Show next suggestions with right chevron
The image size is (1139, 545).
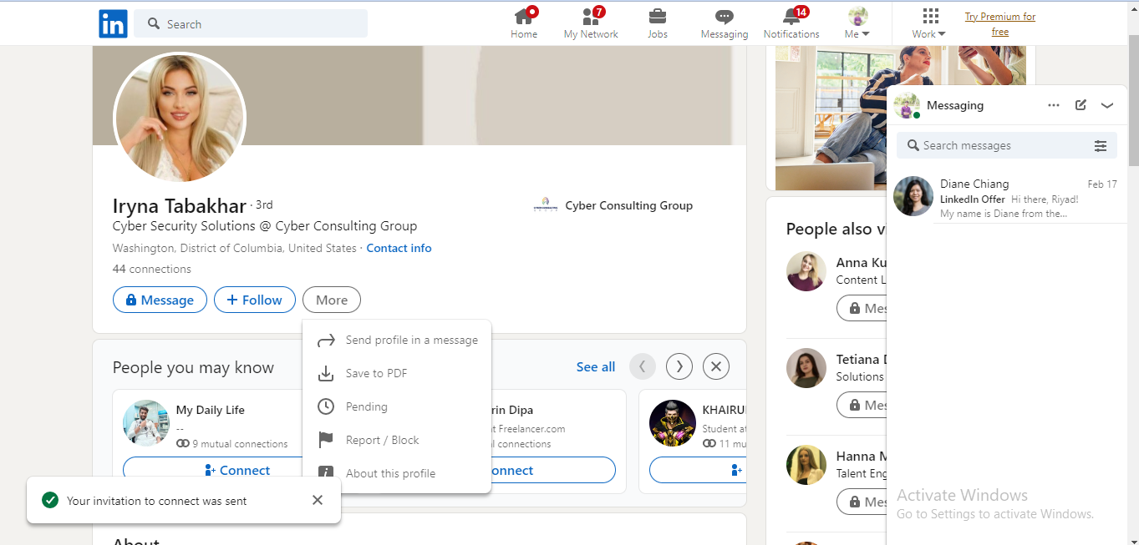(679, 366)
